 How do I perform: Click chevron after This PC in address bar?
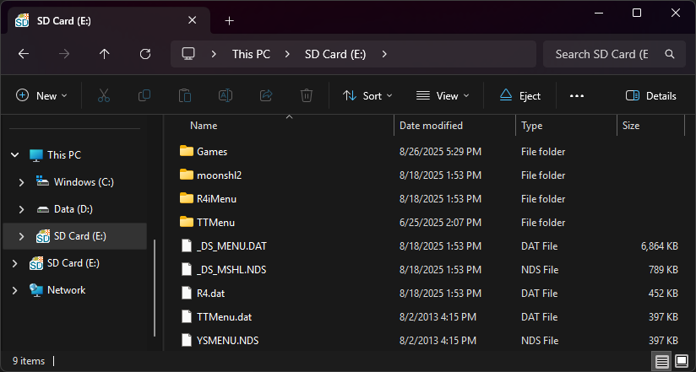[287, 54]
